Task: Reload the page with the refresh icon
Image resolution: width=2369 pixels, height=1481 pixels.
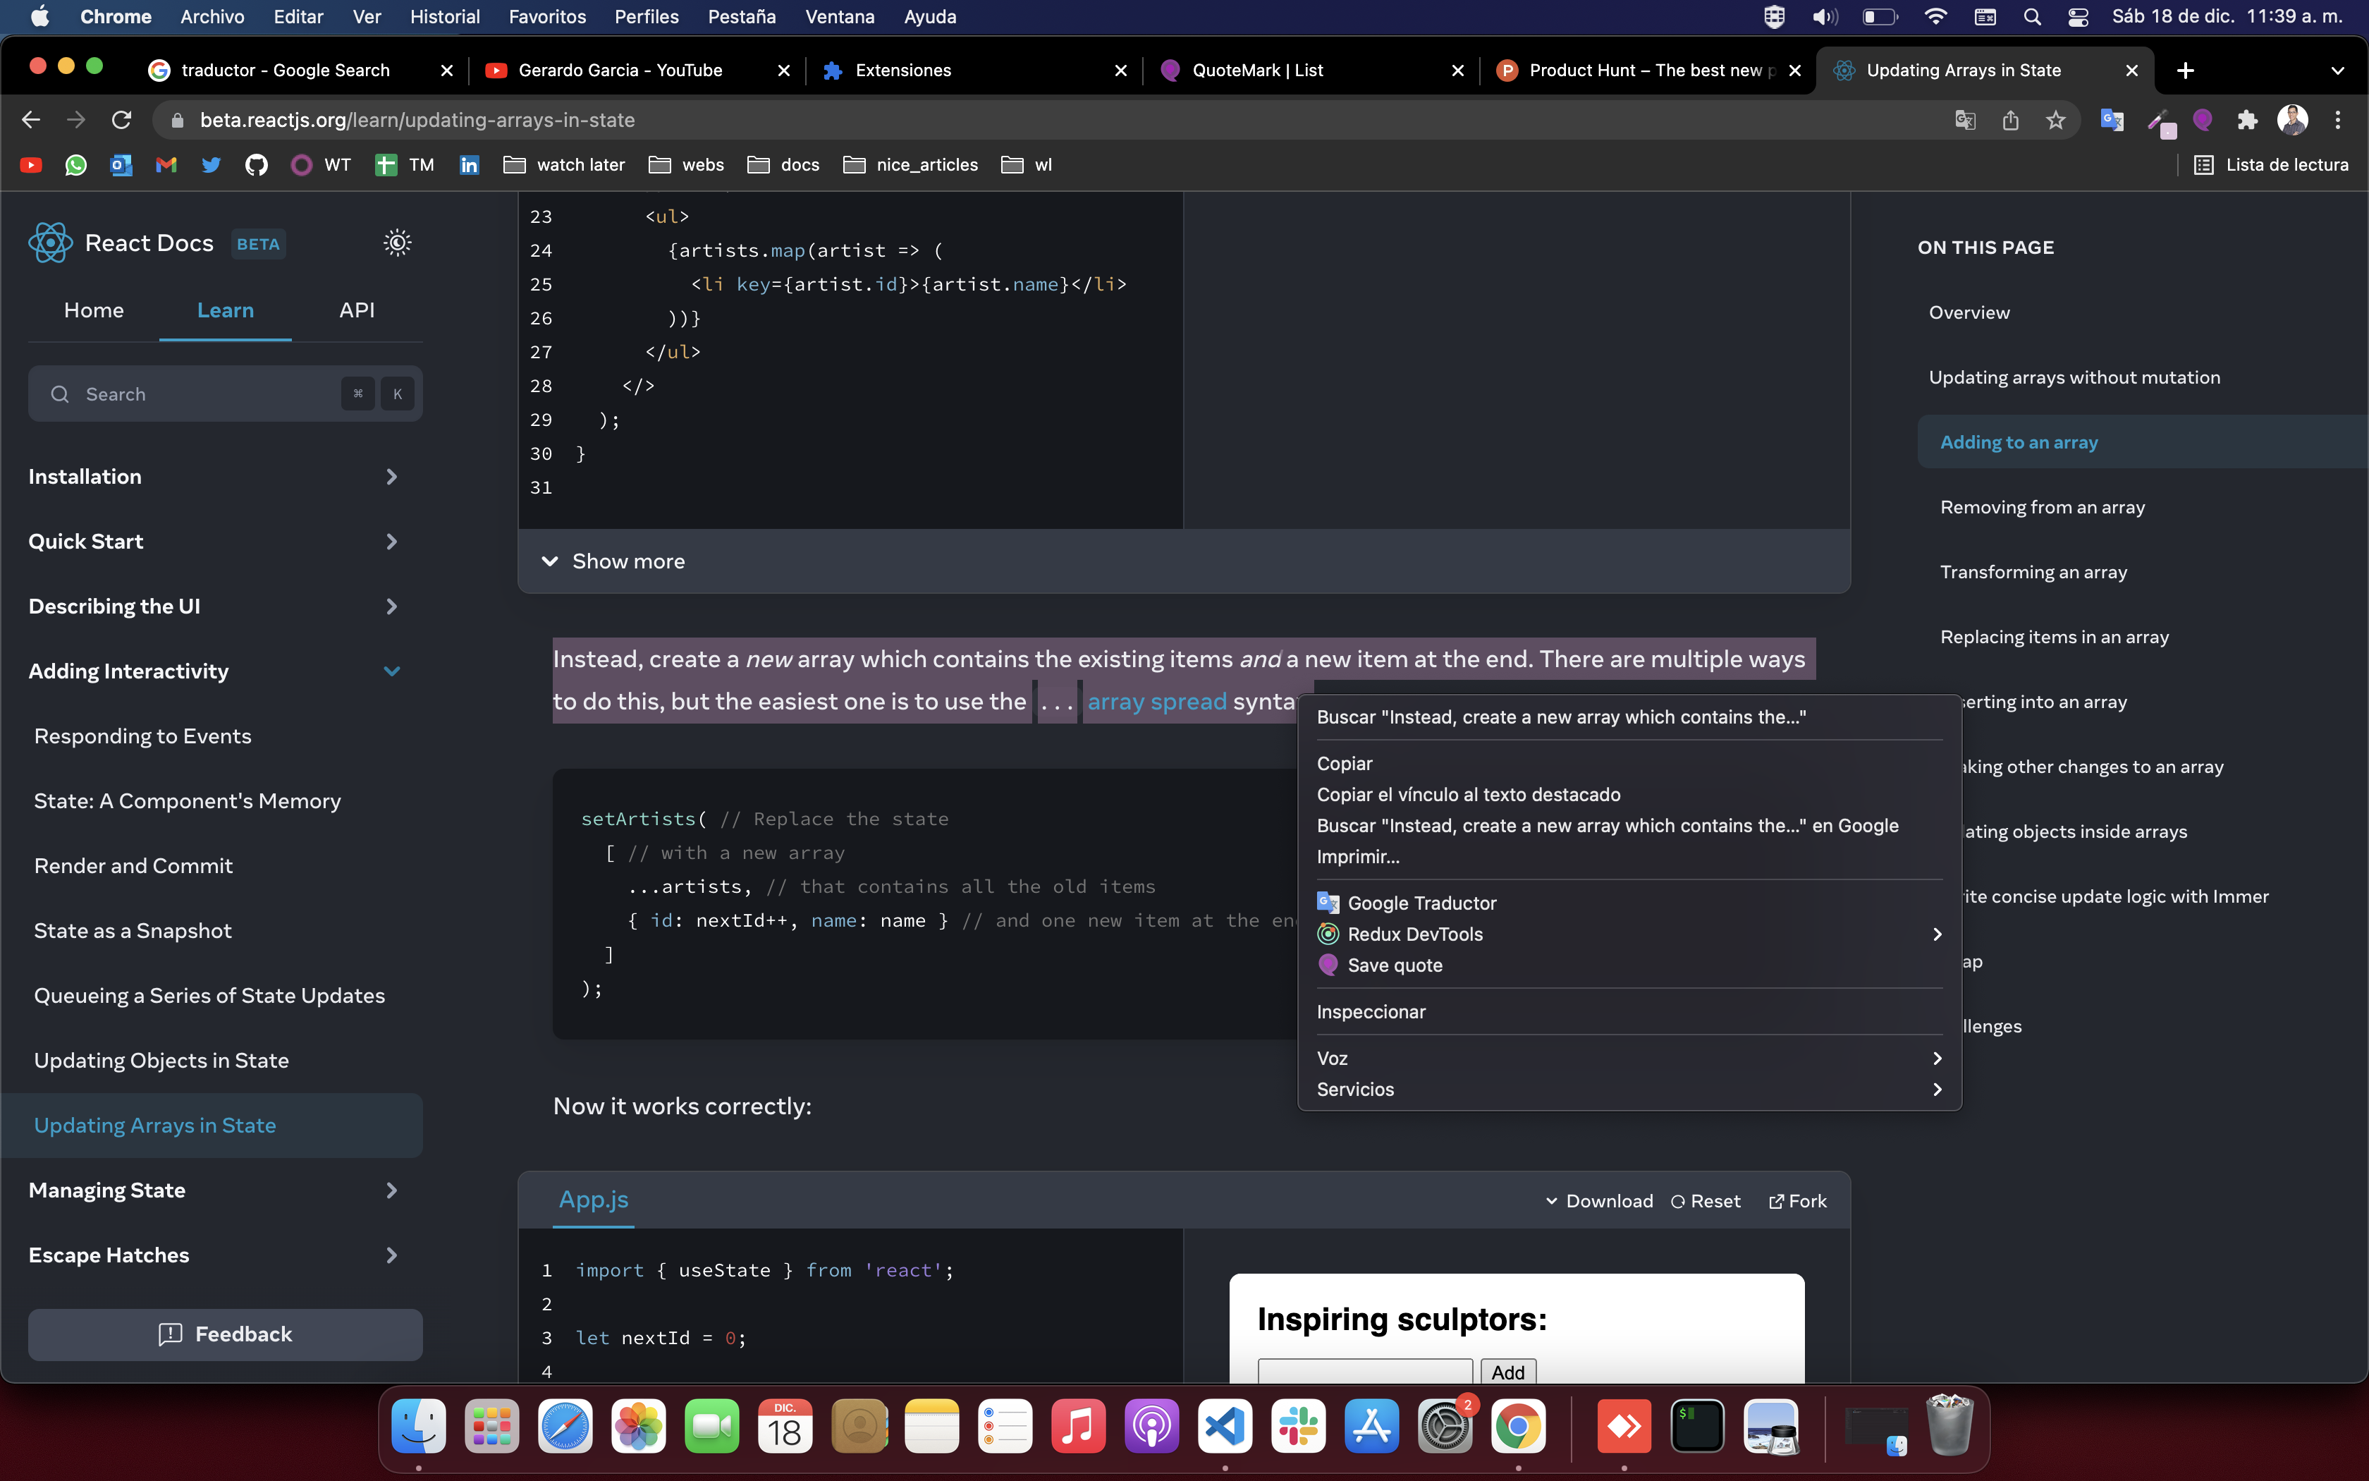Action: pyautogui.click(x=121, y=119)
